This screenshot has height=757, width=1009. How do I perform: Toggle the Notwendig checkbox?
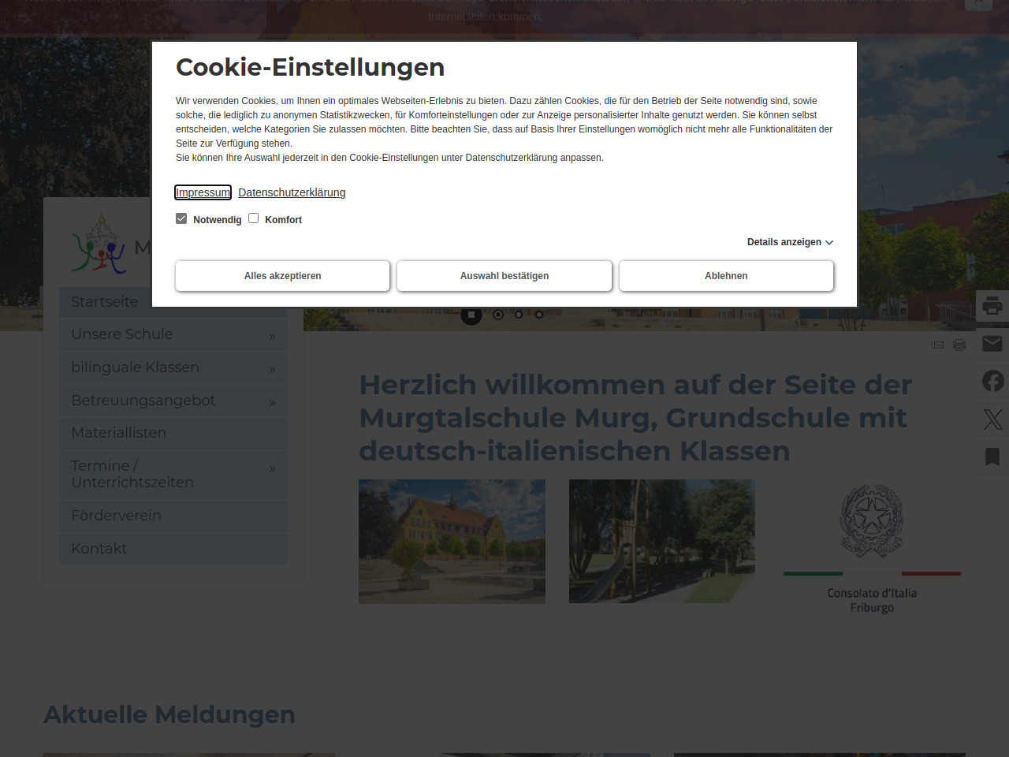(x=181, y=218)
